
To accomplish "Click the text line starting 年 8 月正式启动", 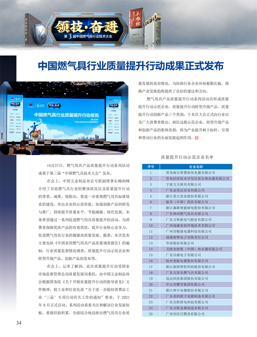I will [x=84, y=305].
